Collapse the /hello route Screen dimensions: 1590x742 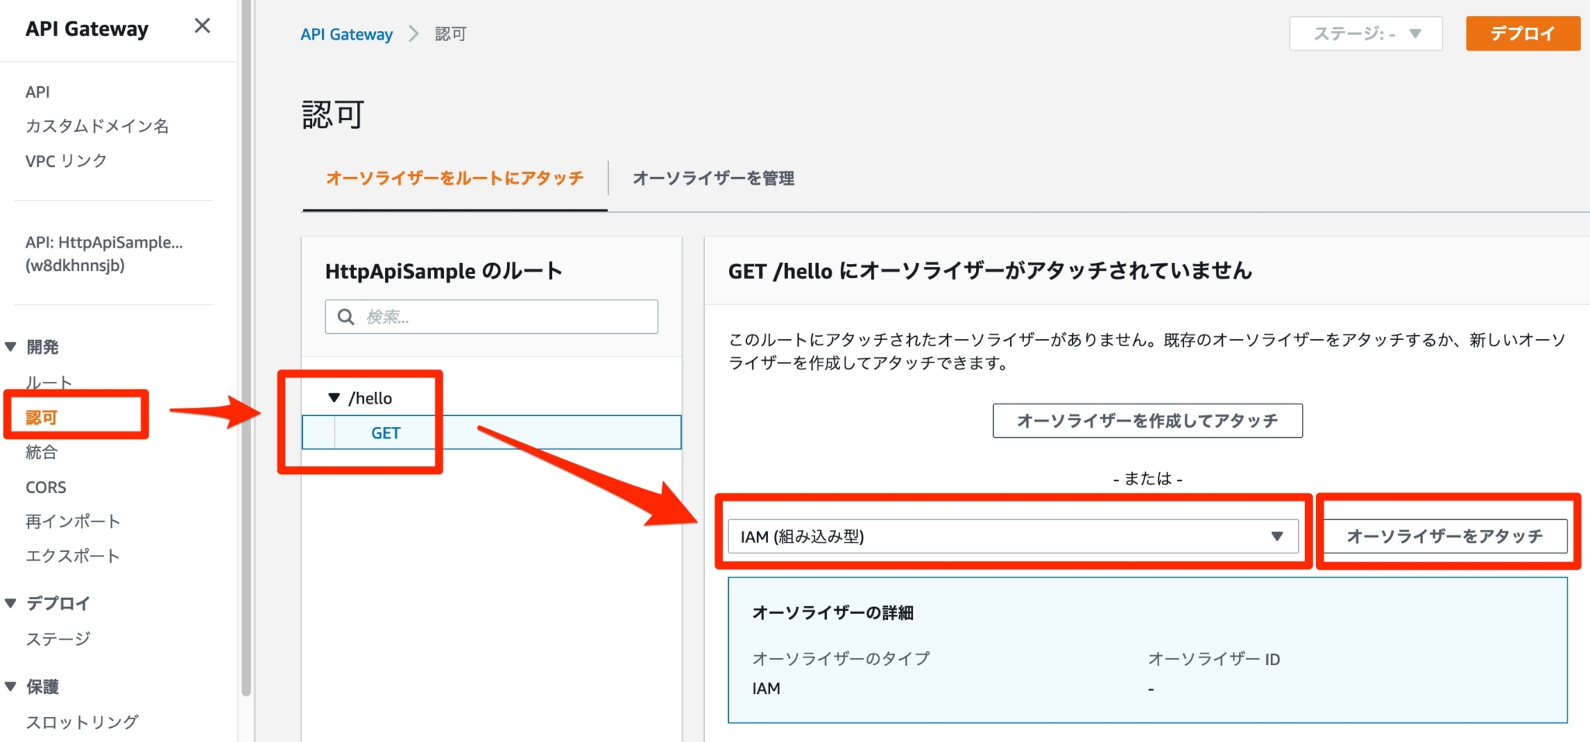[335, 397]
